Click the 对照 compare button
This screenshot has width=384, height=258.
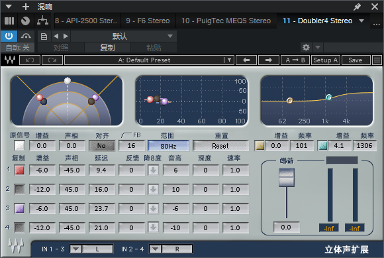point(61,48)
